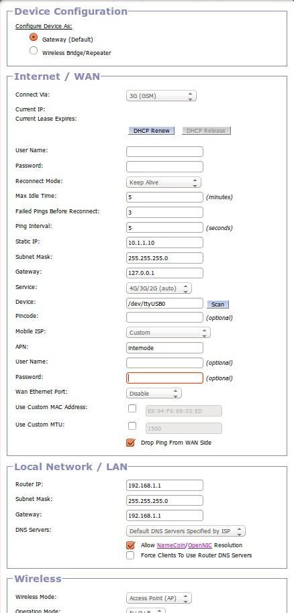Screen dimensions: 294x613
Task: Click Router IP field with 192.168.1.1
Action: tap(164, 485)
